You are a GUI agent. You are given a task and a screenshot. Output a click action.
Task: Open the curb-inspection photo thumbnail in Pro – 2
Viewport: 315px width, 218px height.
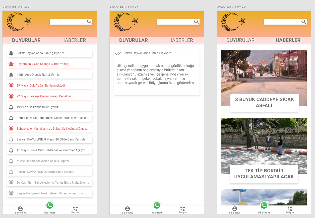(x=264, y=146)
